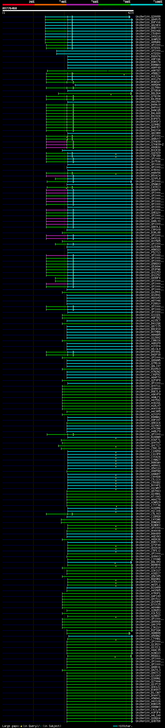Open hit UniRef100_B8B7Y3
Image resolution: width=165 pixels, height=728 pixels.
[x=148, y=28]
